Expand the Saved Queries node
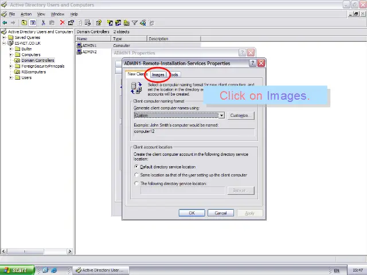This screenshot has height=275, width=367. 4,37
